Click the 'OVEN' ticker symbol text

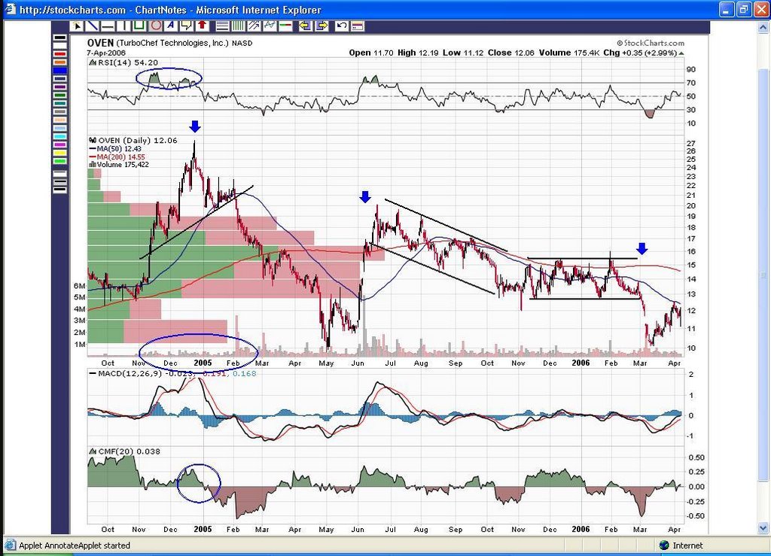(x=100, y=43)
